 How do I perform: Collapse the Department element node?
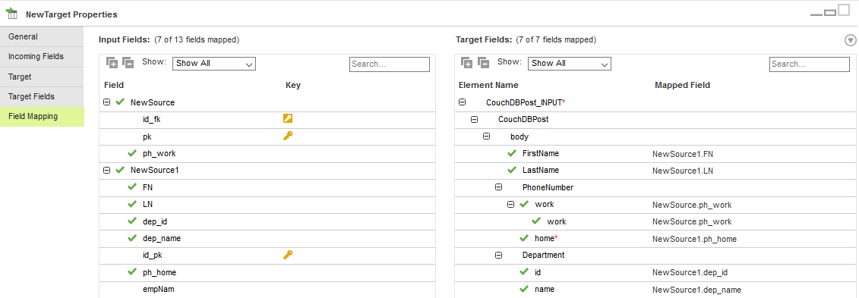point(498,255)
